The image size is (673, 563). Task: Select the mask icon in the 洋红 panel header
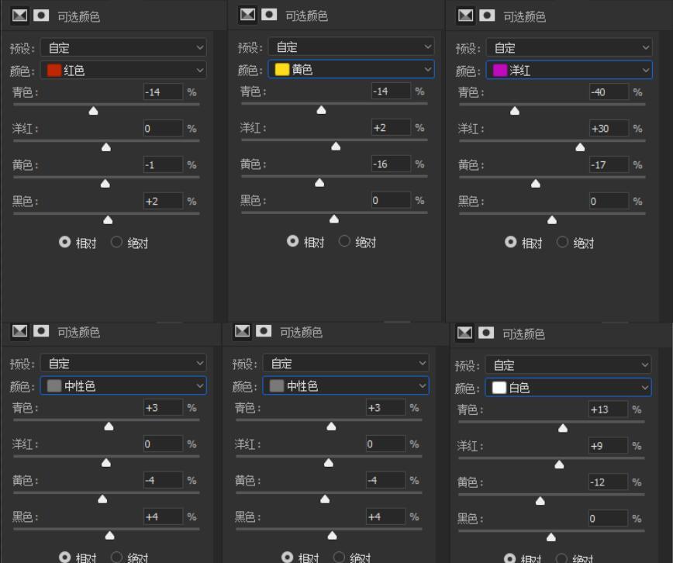pos(487,16)
